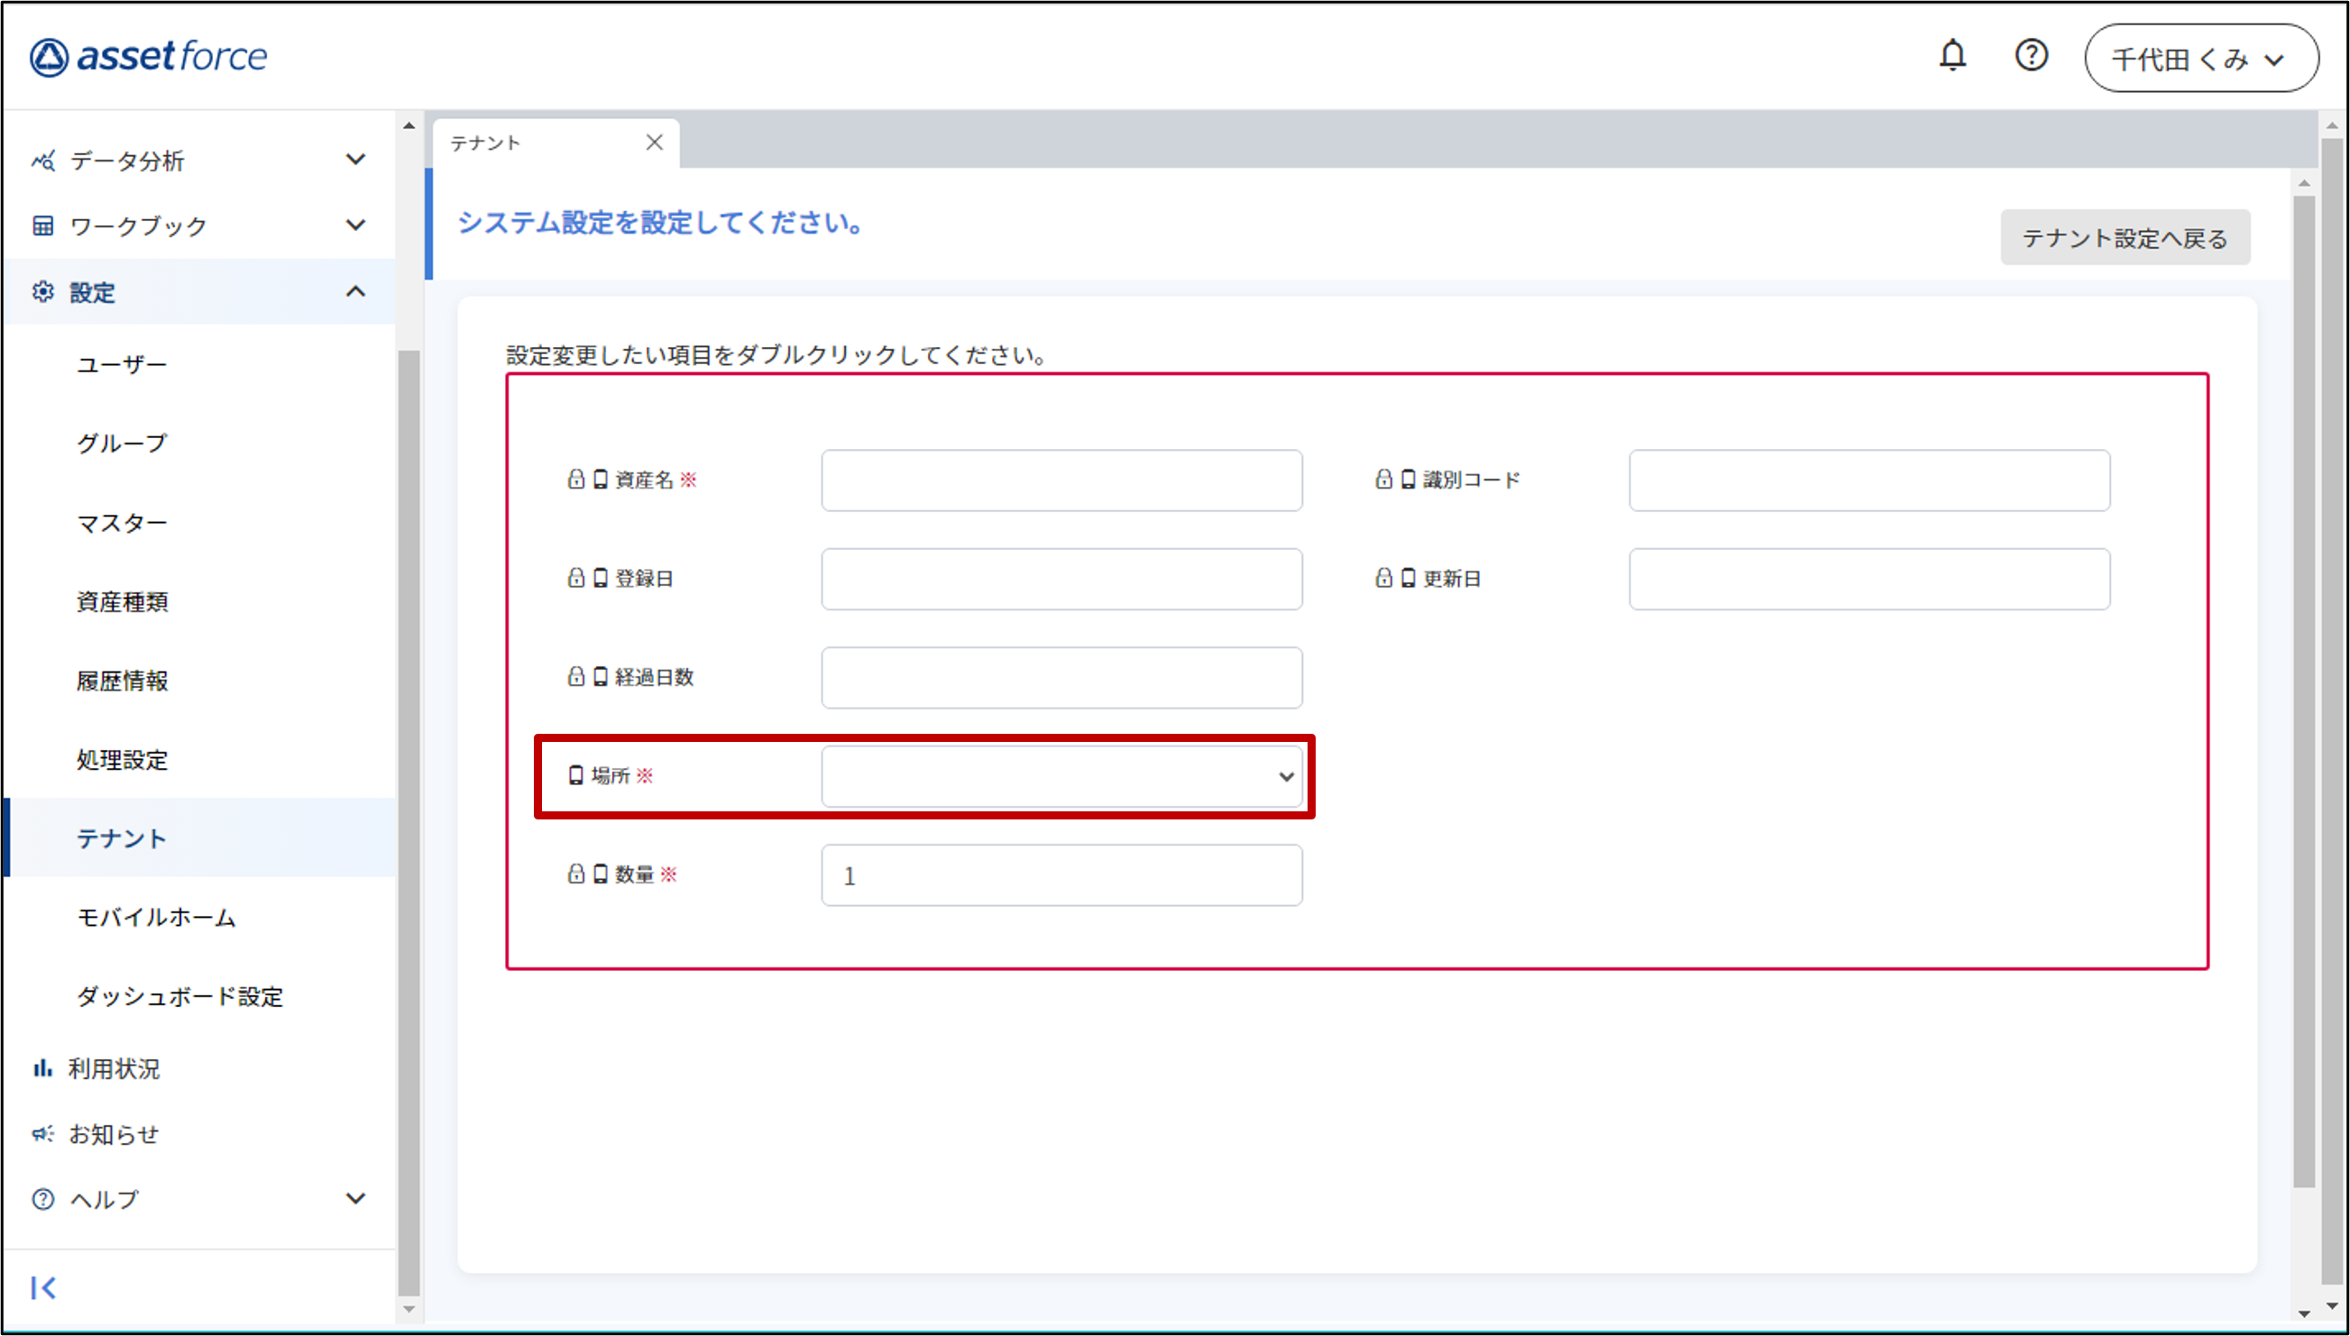The width and height of the screenshot is (2350, 1336).
Task: Click the mobile device icon beside 場所
Action: [x=576, y=775]
